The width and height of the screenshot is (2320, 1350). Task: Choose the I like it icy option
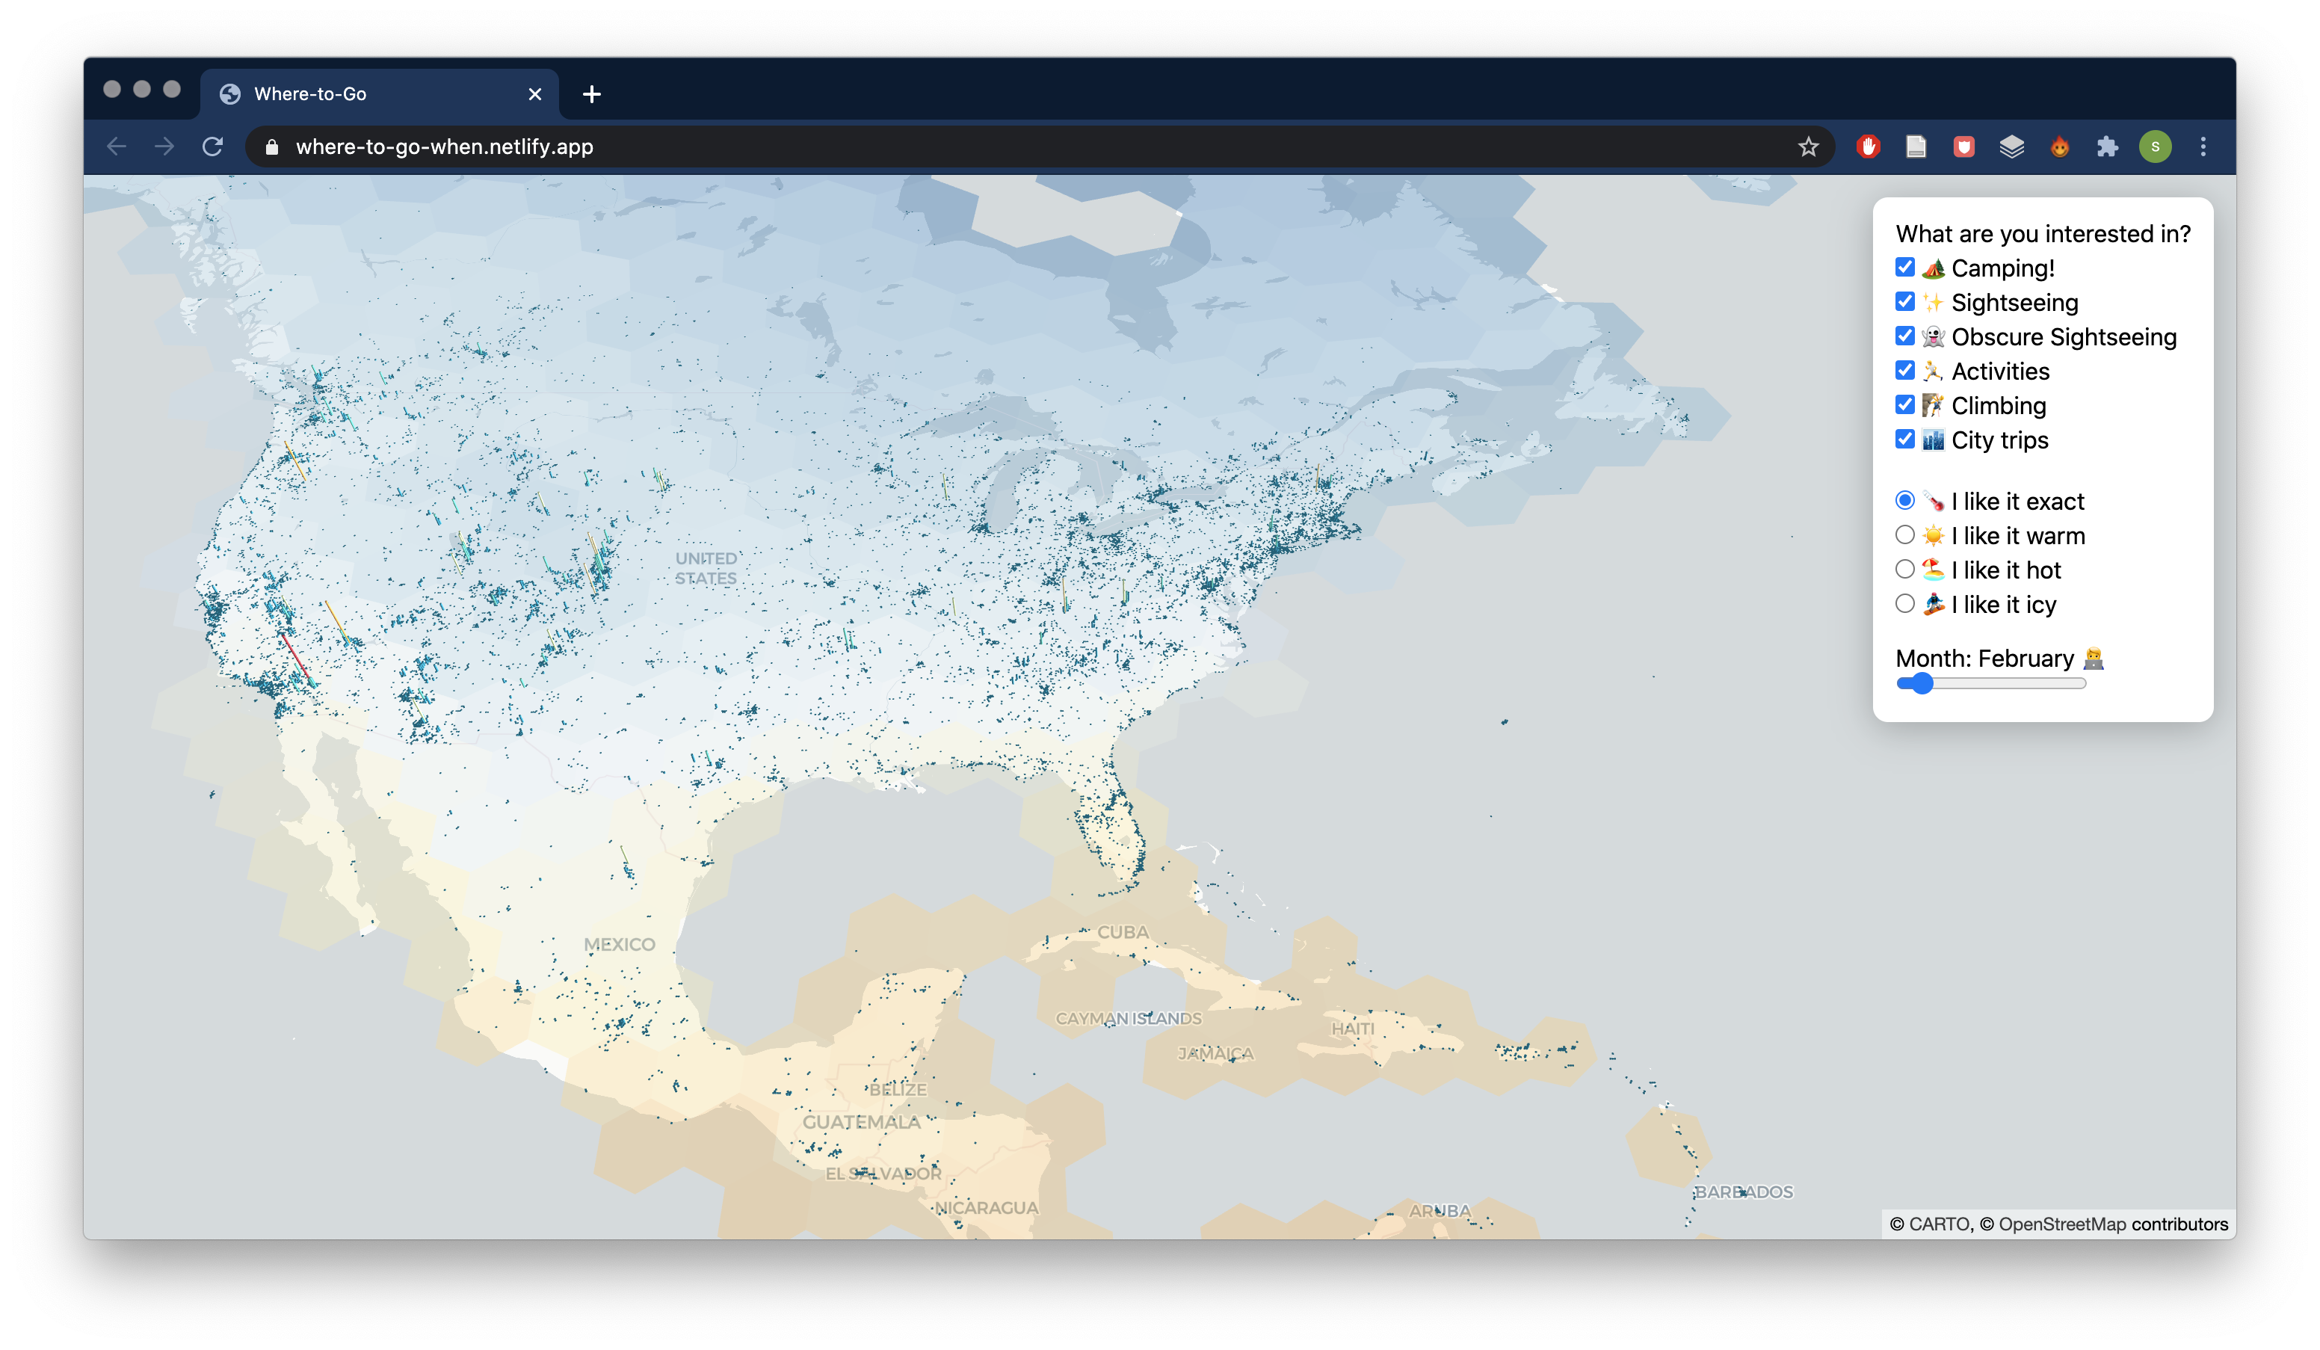(1904, 604)
